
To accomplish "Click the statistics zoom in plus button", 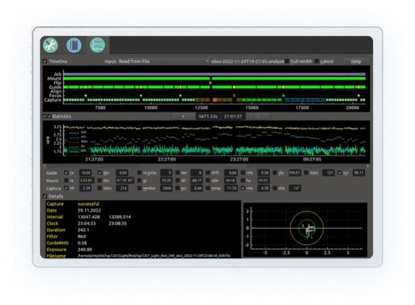I will 183,117.
